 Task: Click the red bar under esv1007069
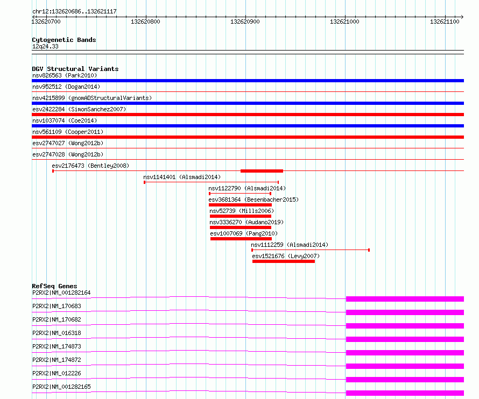[x=241, y=239]
